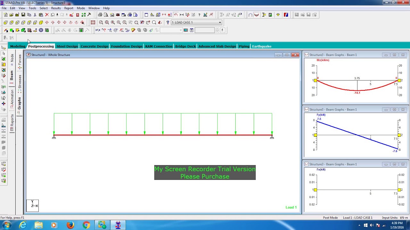Click the empty numeric input field in third toolbar
This screenshot has width=410, height=230.
coord(205,30)
